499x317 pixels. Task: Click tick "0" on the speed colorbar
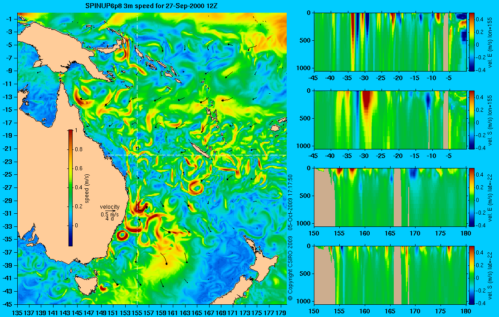click(76, 226)
